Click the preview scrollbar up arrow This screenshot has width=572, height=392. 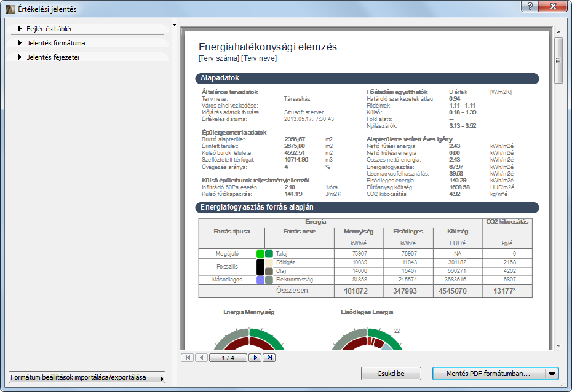558,32
